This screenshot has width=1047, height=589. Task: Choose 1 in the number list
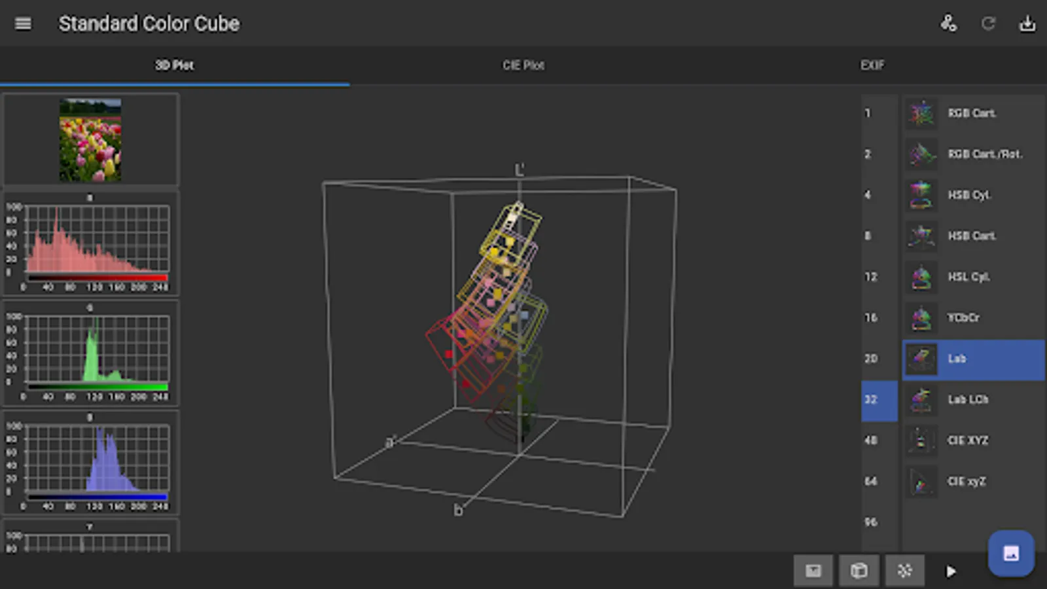click(879, 113)
